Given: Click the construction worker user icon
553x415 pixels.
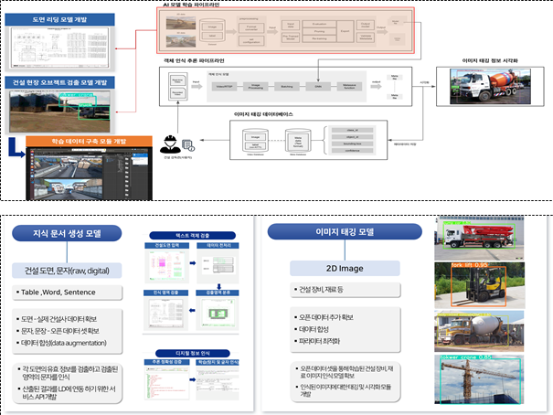Looking at the screenshot, I should 170,143.
